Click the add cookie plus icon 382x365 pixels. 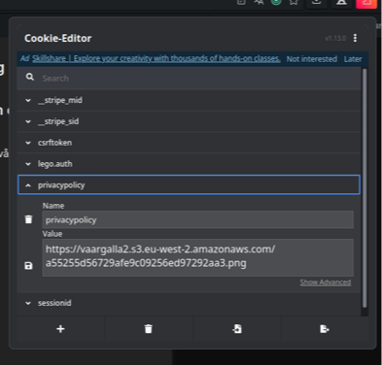tap(60, 329)
